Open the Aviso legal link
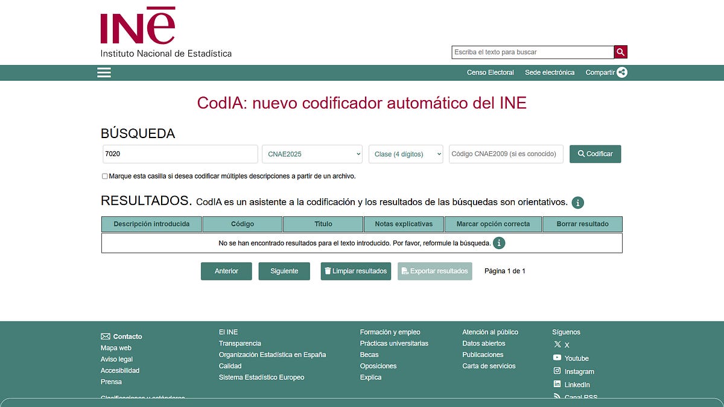This screenshot has height=407, width=724. (x=116, y=359)
